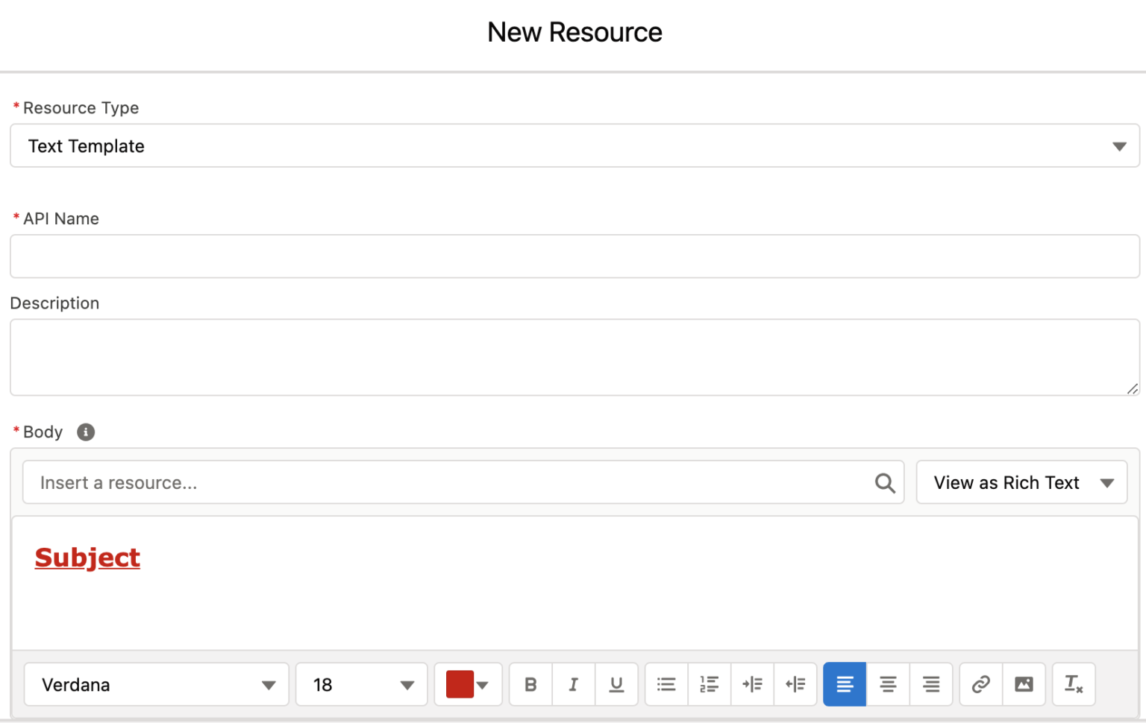Insert a numbered list
Screen dimensions: 1146x723
tap(708, 684)
